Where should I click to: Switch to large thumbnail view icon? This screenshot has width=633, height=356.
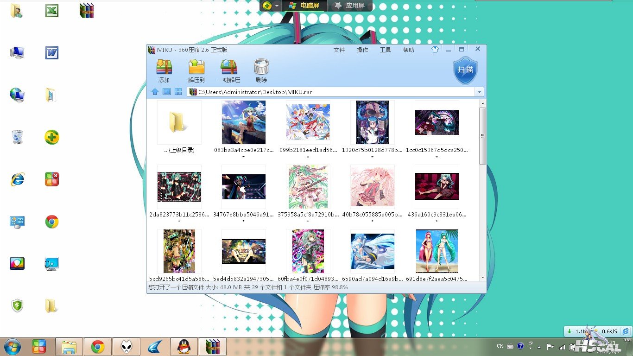(x=166, y=92)
